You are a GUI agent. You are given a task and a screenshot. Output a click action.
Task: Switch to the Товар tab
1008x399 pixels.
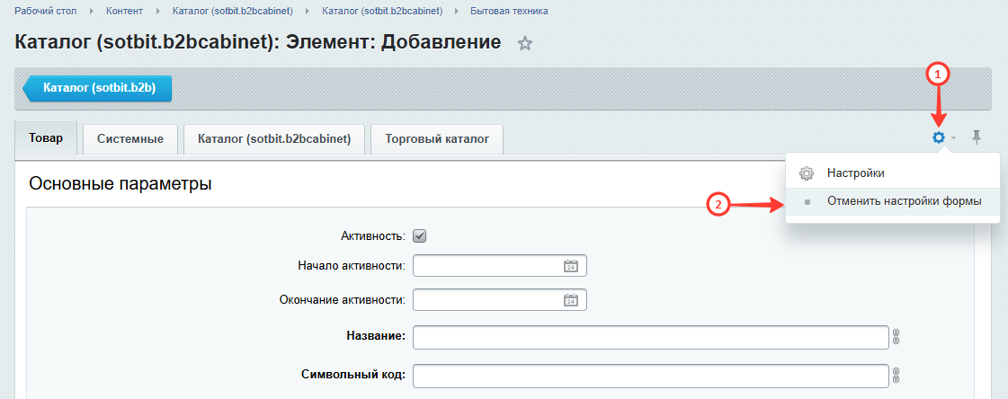click(46, 137)
